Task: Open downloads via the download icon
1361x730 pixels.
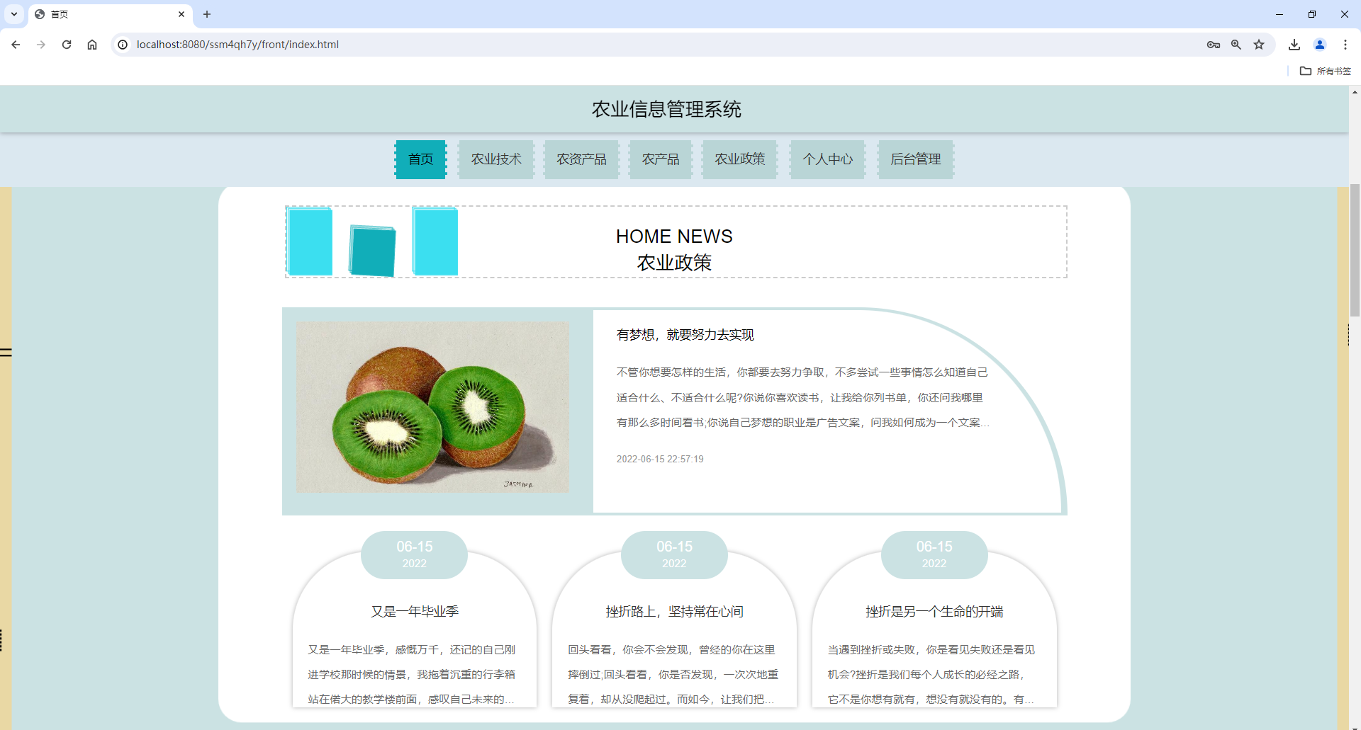Action: (1294, 44)
